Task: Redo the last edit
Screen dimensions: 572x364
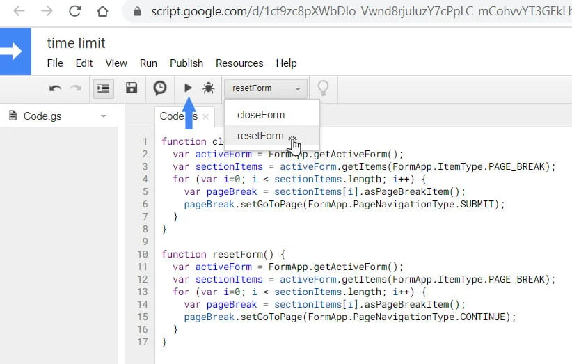Action: point(76,88)
